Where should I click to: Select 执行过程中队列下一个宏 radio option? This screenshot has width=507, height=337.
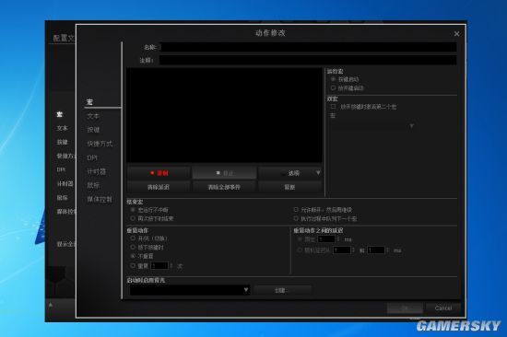pyautogui.click(x=296, y=219)
